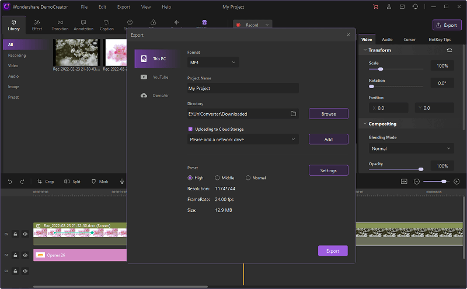467x289 pixels.
Task: Click the purple Export button in dialog
Action: pyautogui.click(x=333, y=251)
